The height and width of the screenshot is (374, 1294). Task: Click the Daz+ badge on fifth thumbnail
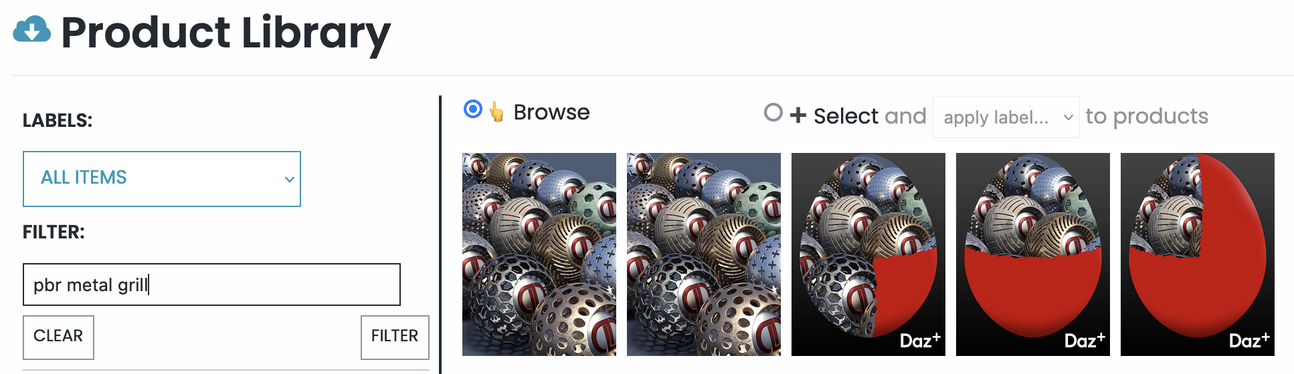(x=1249, y=341)
